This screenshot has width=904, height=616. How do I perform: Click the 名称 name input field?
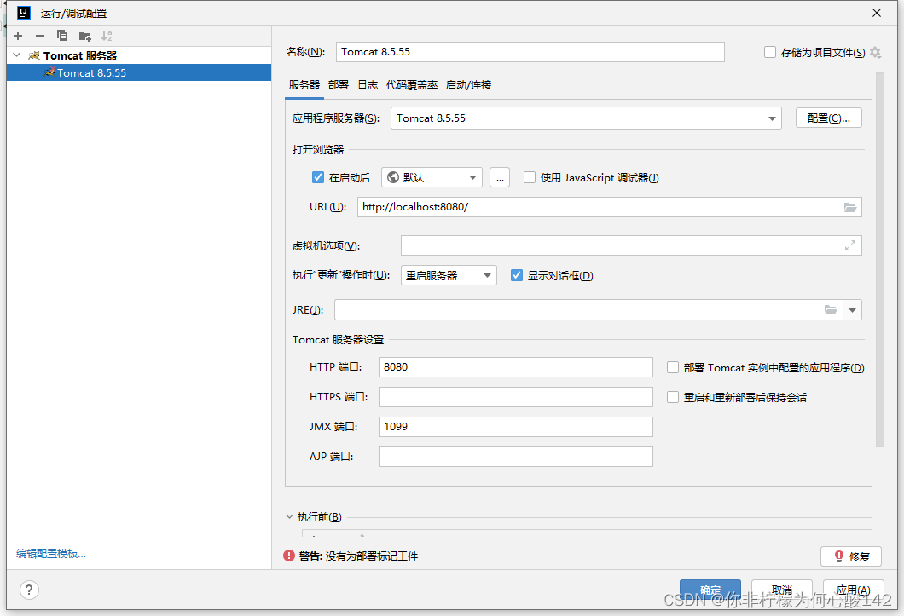tap(530, 52)
